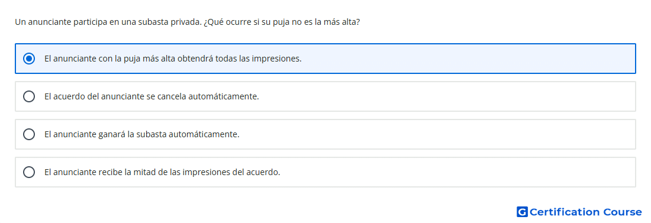The image size is (651, 223).
Task: Click the sentence 'Un anunciante participa en una subasta privada'
Action: (108, 22)
